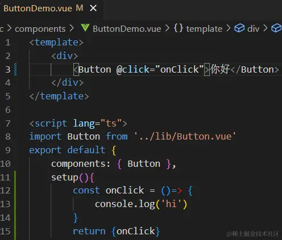282x240 pixels.
Task: Click line number 7 in gutter
Action: point(8,124)
